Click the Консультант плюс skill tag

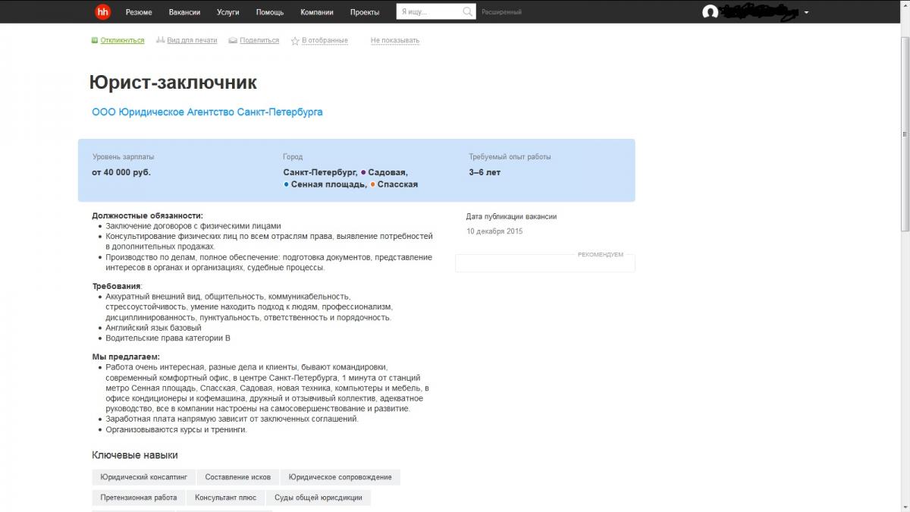click(x=225, y=498)
